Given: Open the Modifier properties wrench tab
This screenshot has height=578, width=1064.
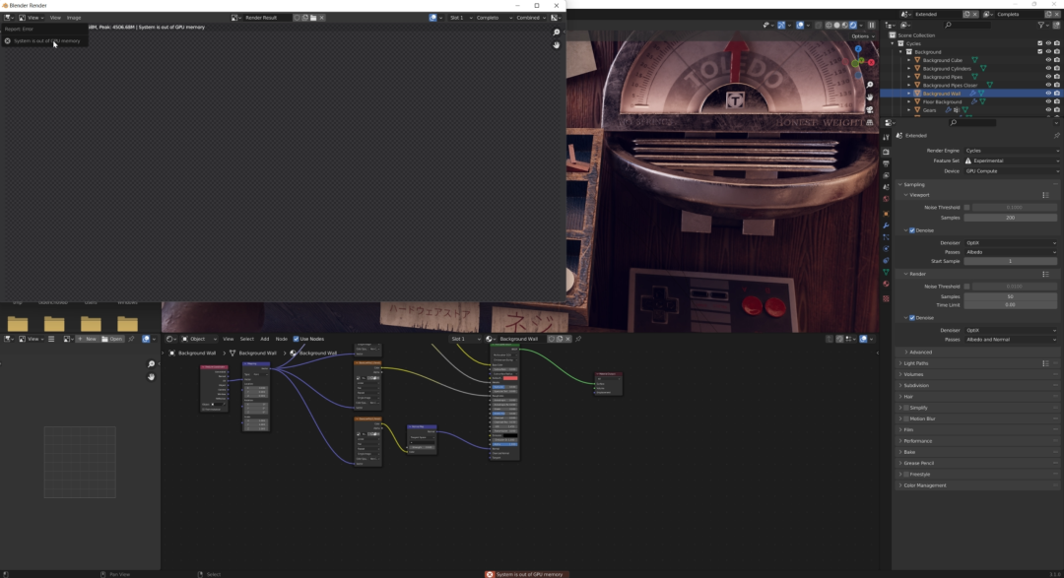Looking at the screenshot, I should [886, 225].
